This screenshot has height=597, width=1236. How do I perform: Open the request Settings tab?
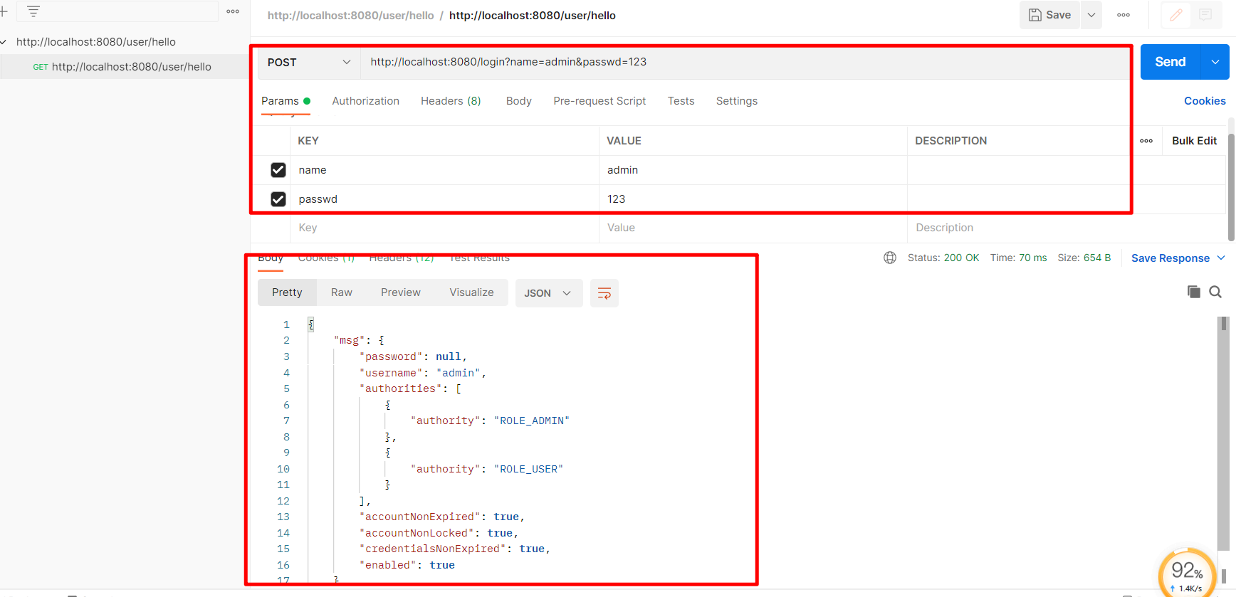(737, 101)
